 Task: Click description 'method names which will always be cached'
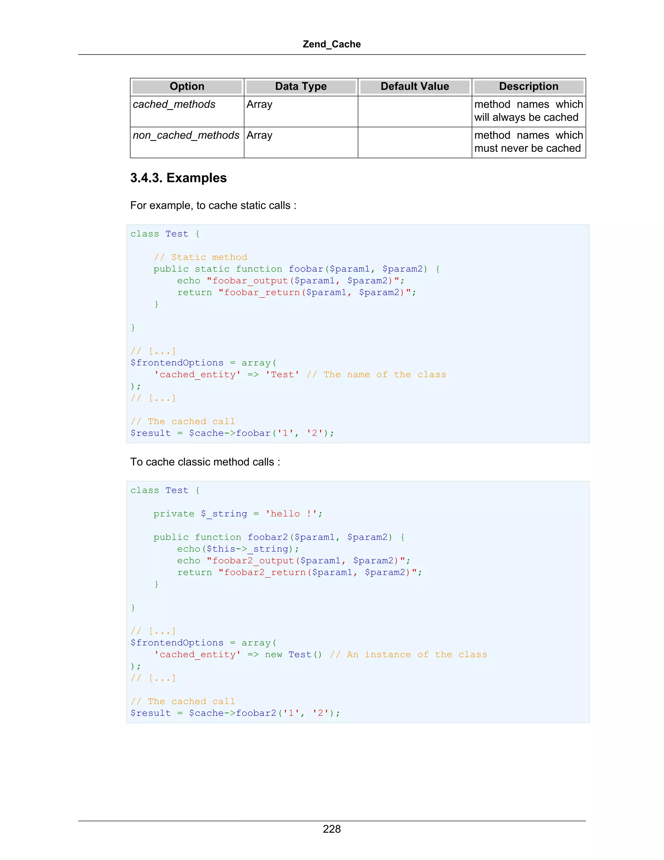(x=529, y=111)
